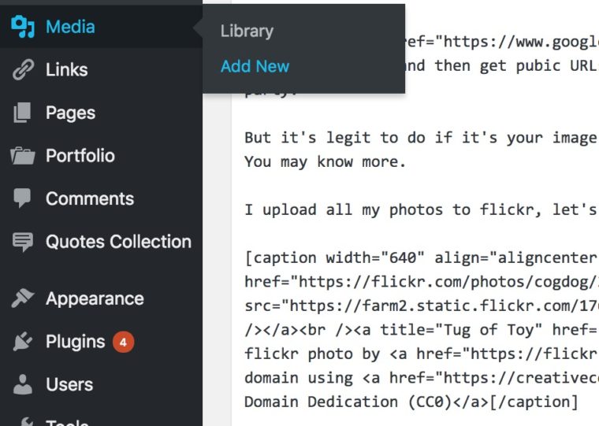Click the Portfolio folder icon
This screenshot has width=599, height=426.
(23, 156)
